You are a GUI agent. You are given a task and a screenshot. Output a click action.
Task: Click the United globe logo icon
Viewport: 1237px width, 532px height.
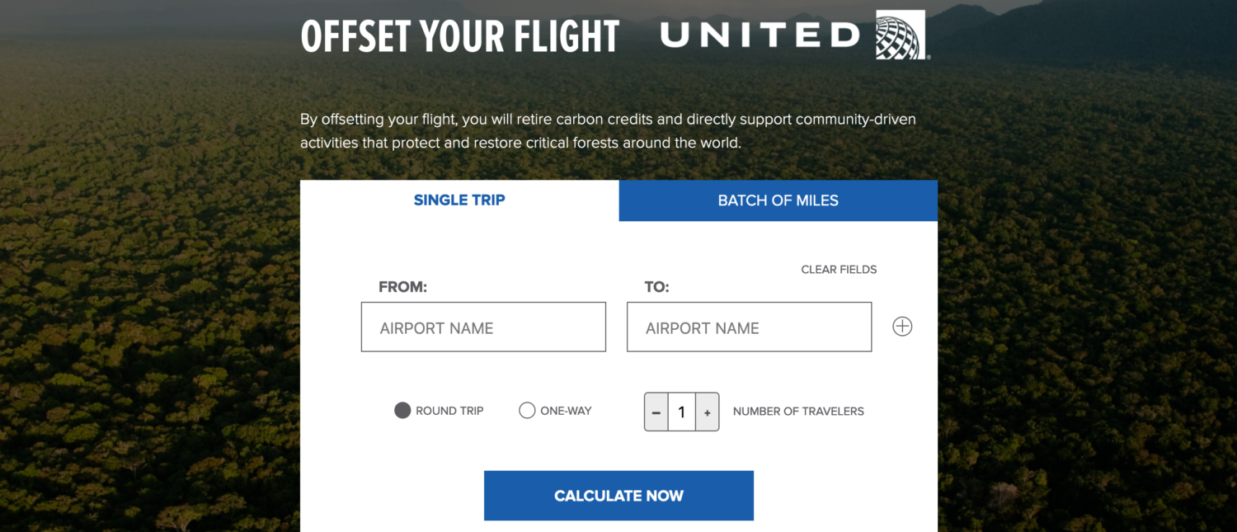(x=901, y=35)
